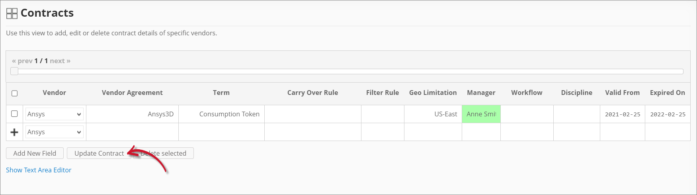697x195 pixels.
Task: Open the Vendor dropdown in new row
Action: [55, 132]
